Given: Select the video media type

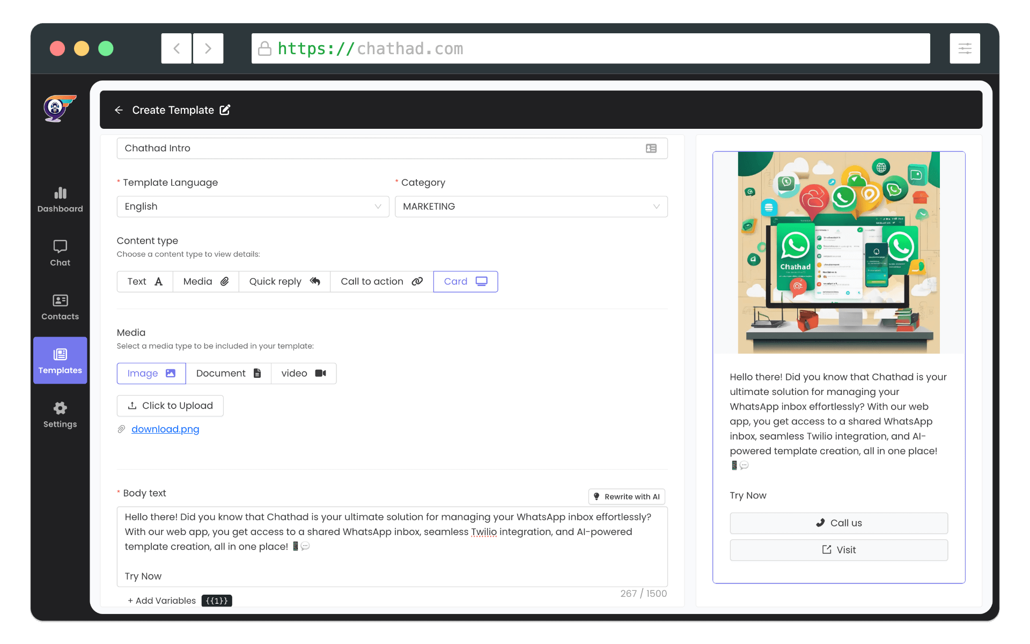Looking at the screenshot, I should point(304,374).
